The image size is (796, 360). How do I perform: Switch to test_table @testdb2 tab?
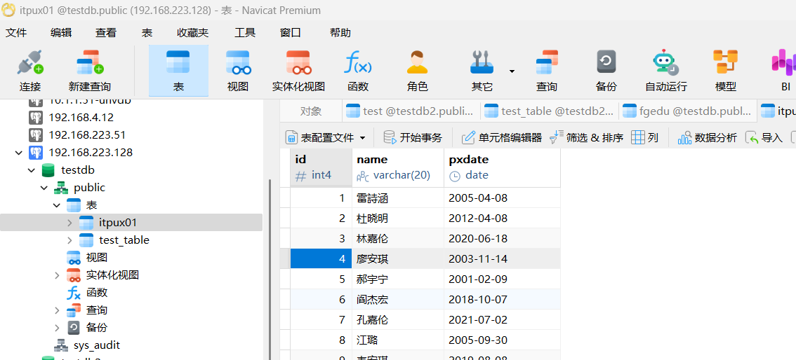pyautogui.click(x=550, y=111)
